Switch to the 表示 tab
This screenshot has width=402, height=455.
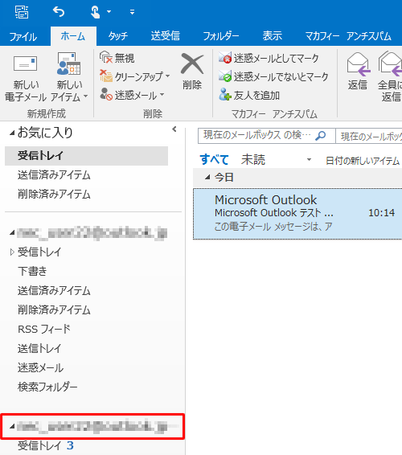pyautogui.click(x=273, y=36)
